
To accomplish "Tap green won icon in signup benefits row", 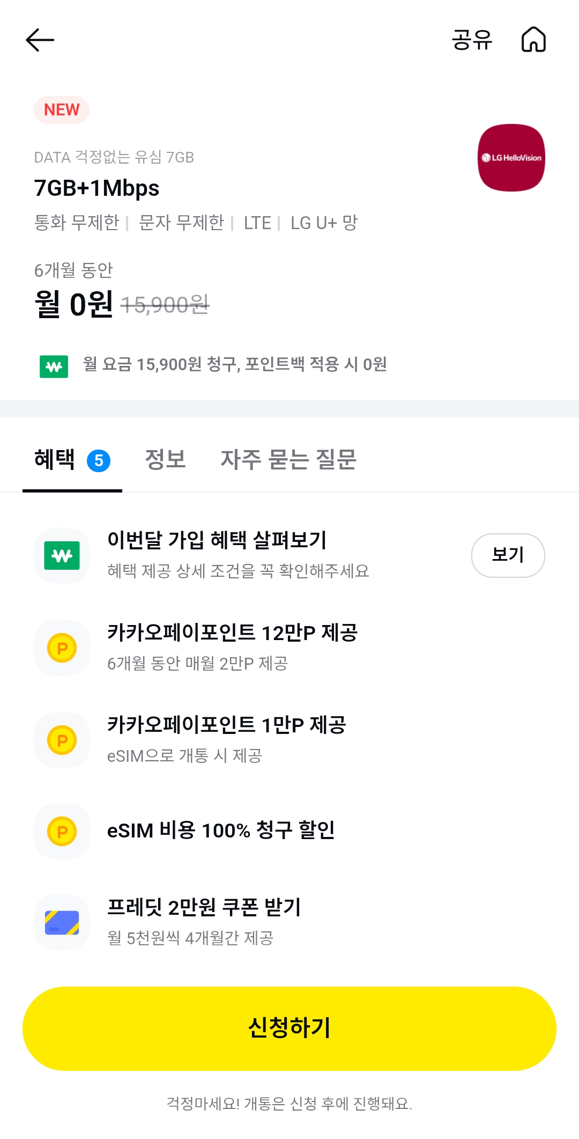I will [x=62, y=555].
